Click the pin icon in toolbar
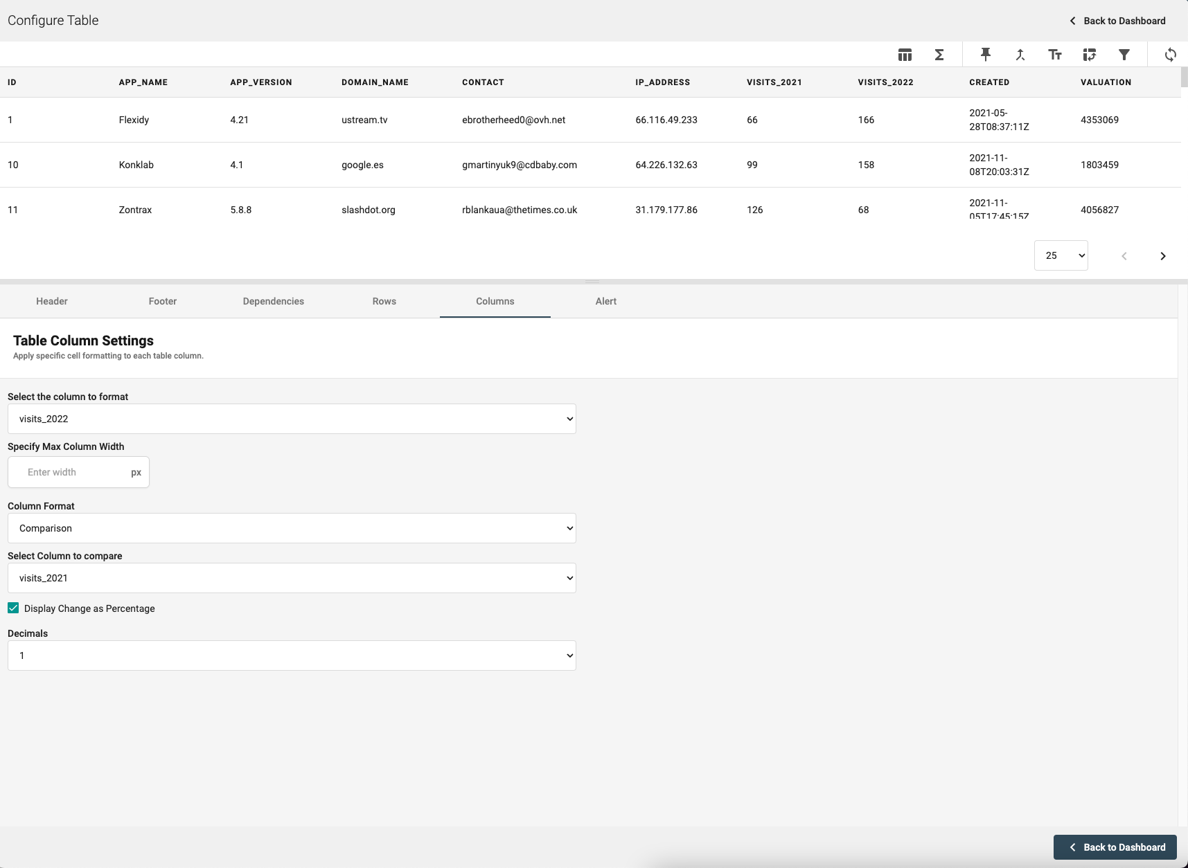 (x=985, y=55)
